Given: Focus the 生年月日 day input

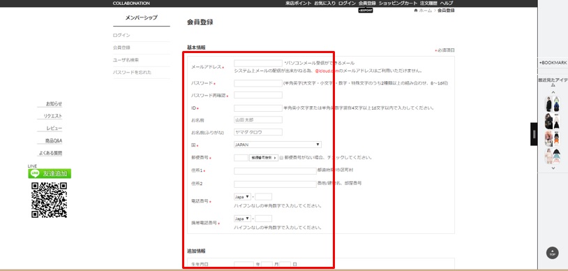Looking at the screenshot, I should pyautogui.click(x=285, y=265).
